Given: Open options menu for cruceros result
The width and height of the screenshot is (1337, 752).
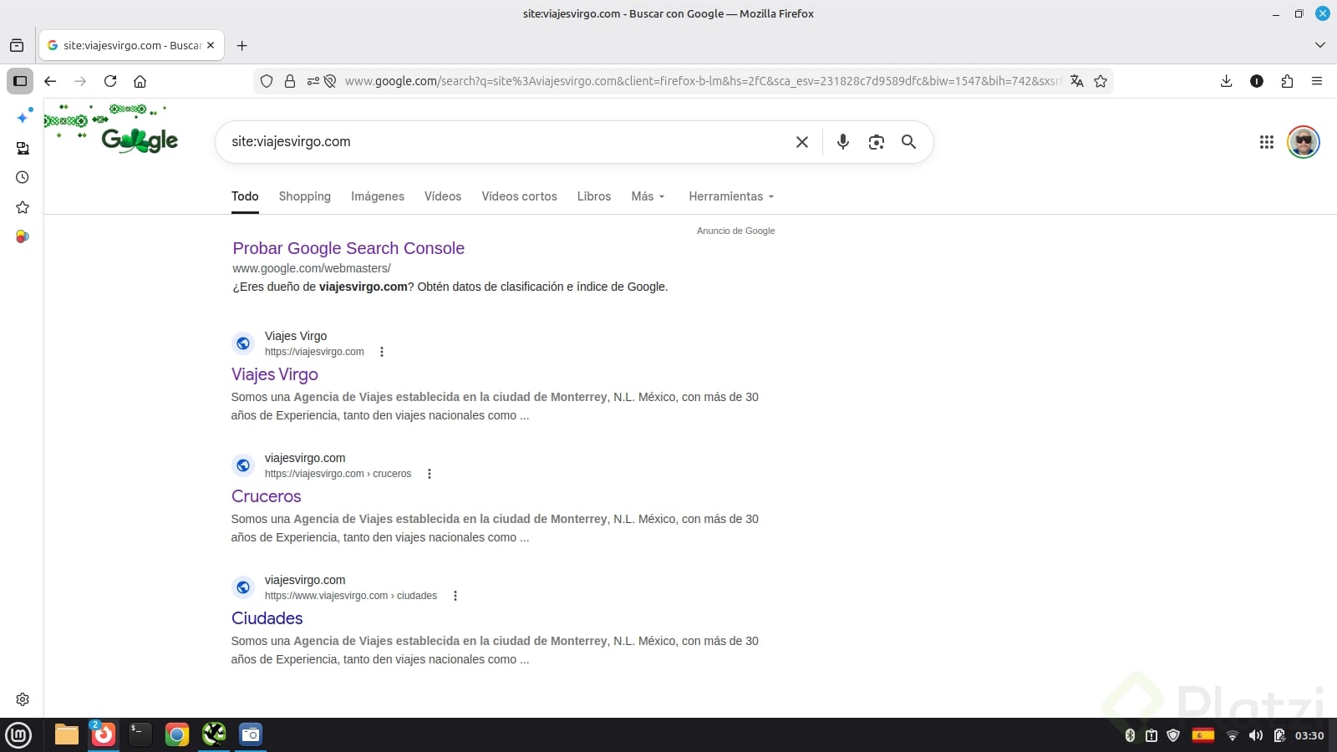Looking at the screenshot, I should tap(430, 474).
